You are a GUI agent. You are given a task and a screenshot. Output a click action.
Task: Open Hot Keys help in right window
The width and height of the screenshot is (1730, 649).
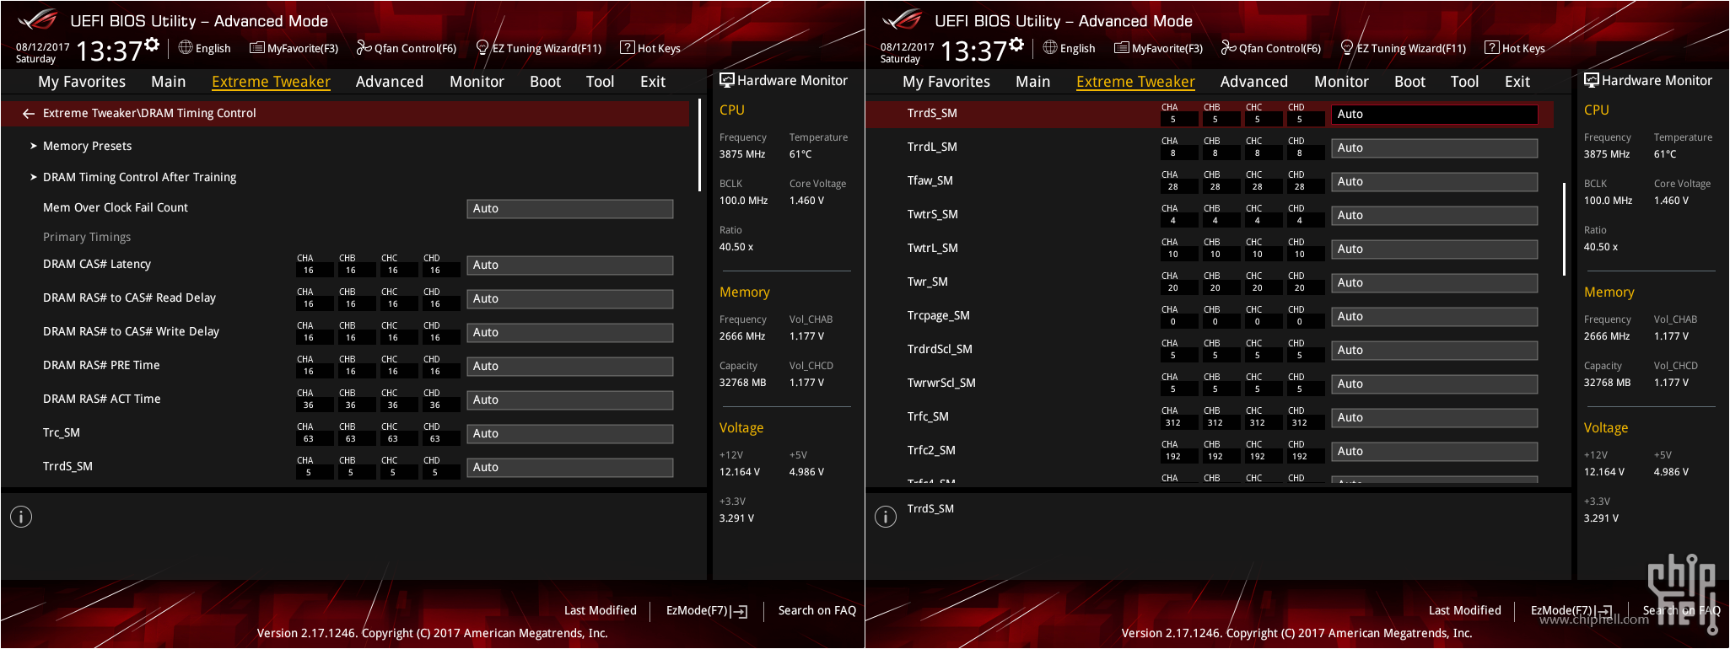pos(1515,48)
